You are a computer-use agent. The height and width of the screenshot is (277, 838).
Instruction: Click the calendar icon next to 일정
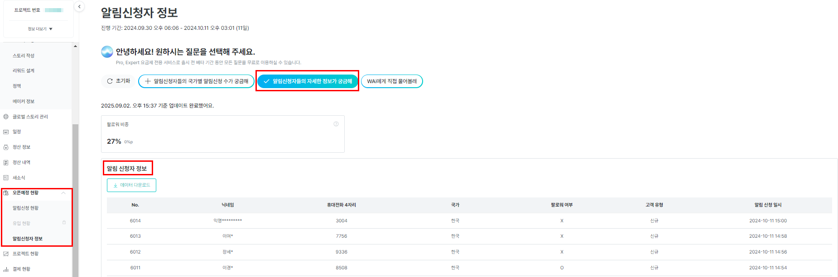click(x=6, y=132)
